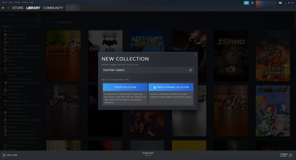Click the Raiden IV: OverKill game icon
Viewport: 296px width, 160px height.
tap(5, 38)
